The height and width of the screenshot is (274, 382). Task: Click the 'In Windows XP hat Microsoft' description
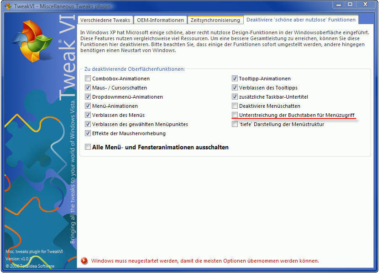[x=225, y=42]
